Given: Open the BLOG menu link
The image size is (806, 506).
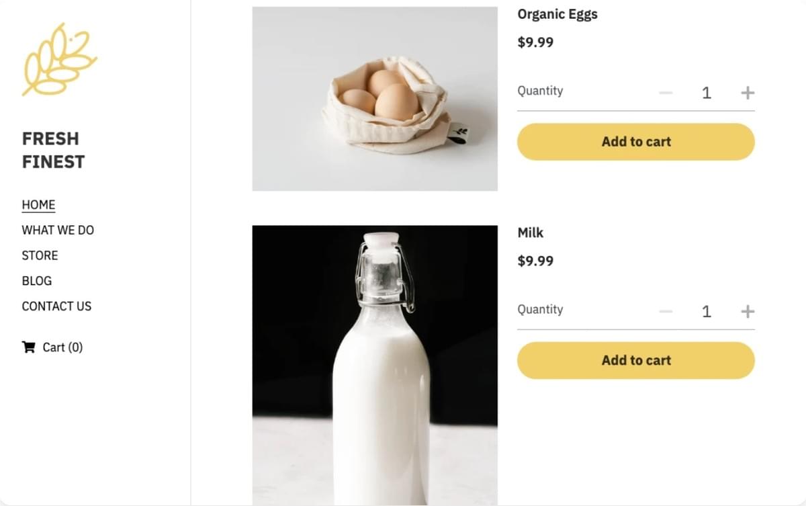Looking at the screenshot, I should [36, 281].
